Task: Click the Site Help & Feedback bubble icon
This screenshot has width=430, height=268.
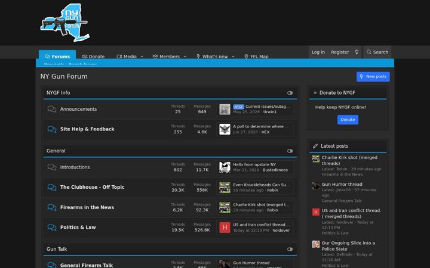Action: pos(52,129)
